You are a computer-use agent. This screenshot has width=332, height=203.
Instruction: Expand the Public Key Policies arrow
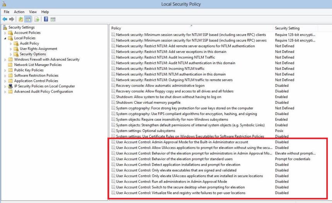(5, 70)
